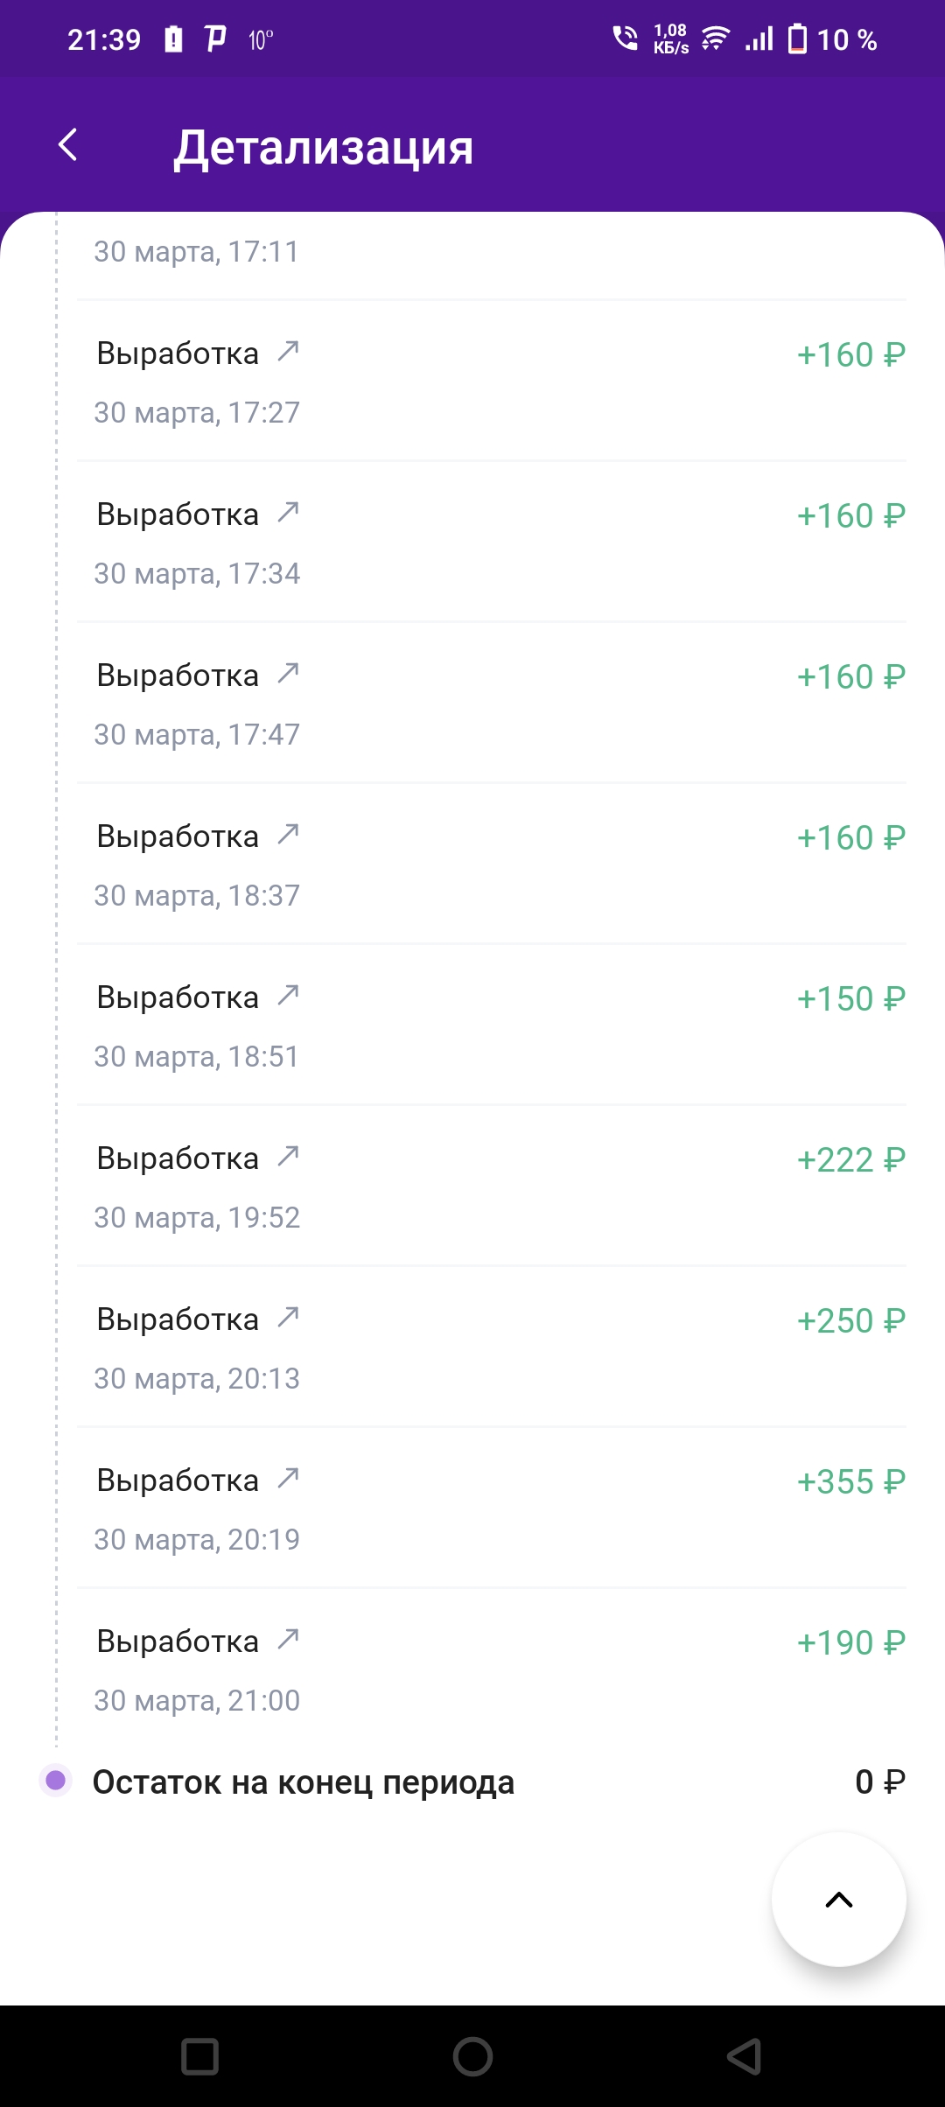Tap Android back triangle button
945x2107 pixels.
744,2056
